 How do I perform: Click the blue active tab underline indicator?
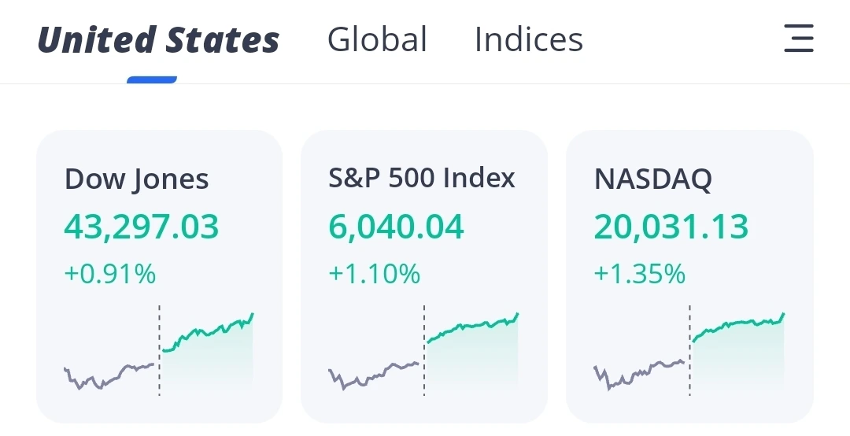pyautogui.click(x=152, y=79)
